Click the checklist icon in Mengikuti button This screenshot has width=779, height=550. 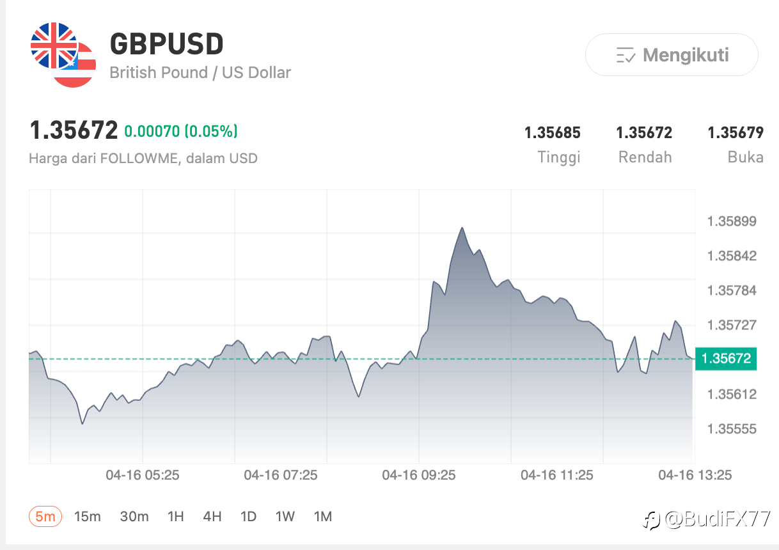626,56
